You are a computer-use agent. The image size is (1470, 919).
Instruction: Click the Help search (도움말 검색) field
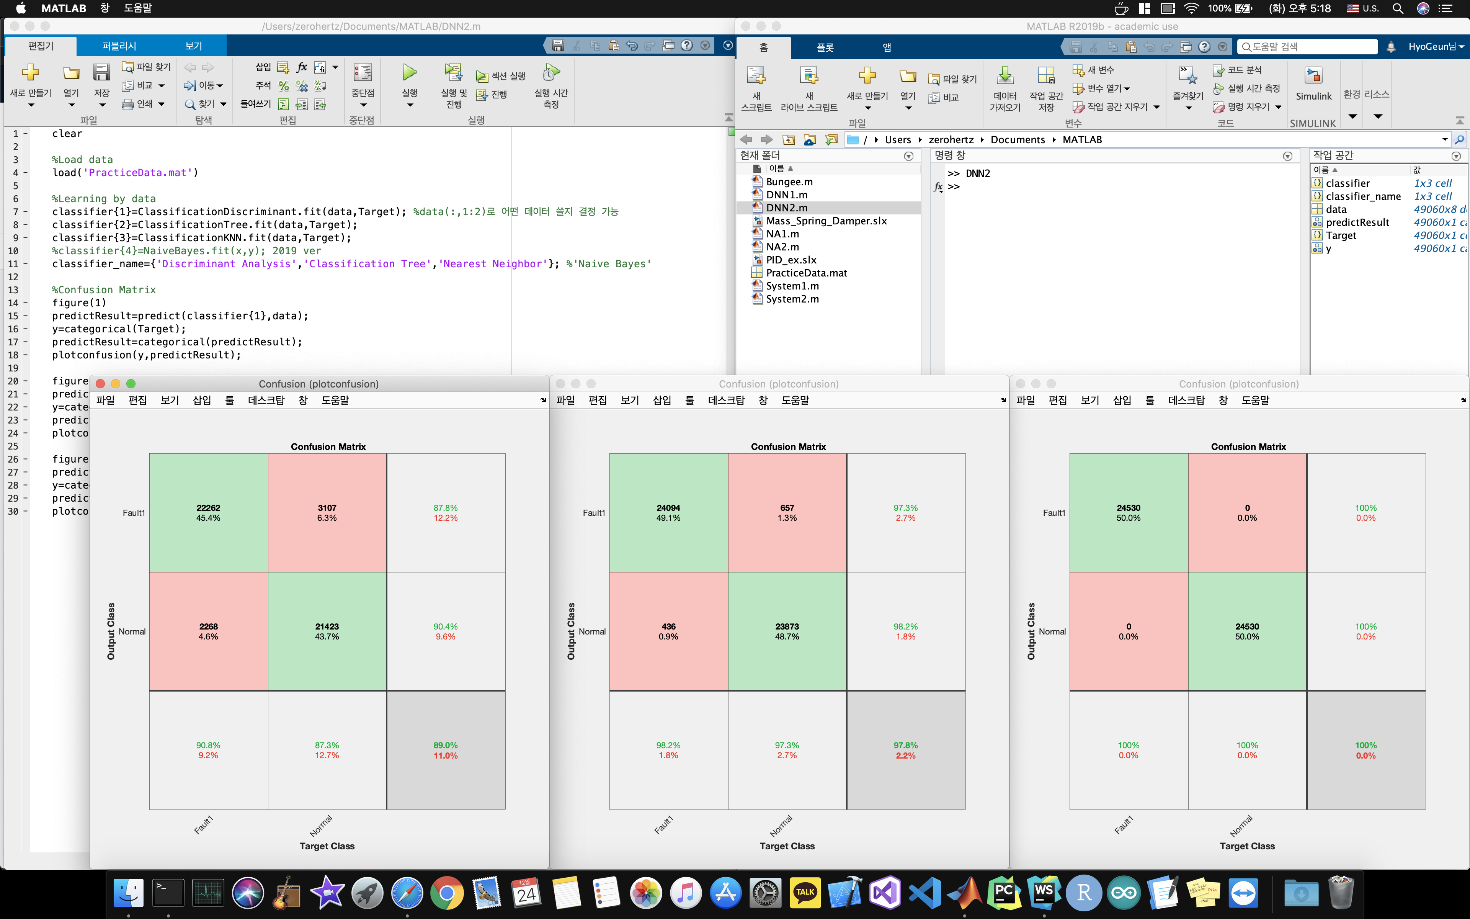click(x=1307, y=47)
